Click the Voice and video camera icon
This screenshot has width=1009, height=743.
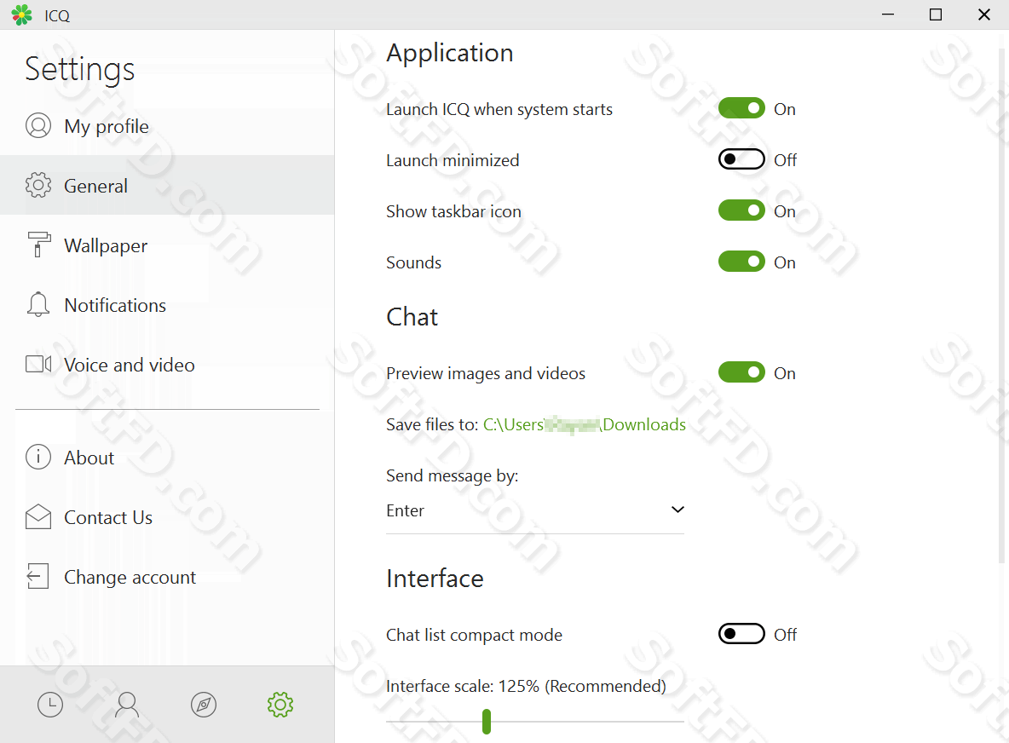pos(38,364)
